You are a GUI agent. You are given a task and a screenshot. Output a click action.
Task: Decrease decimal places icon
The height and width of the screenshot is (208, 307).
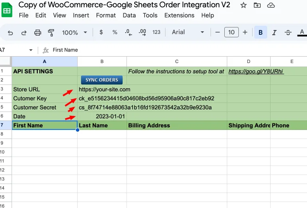pos(128,32)
